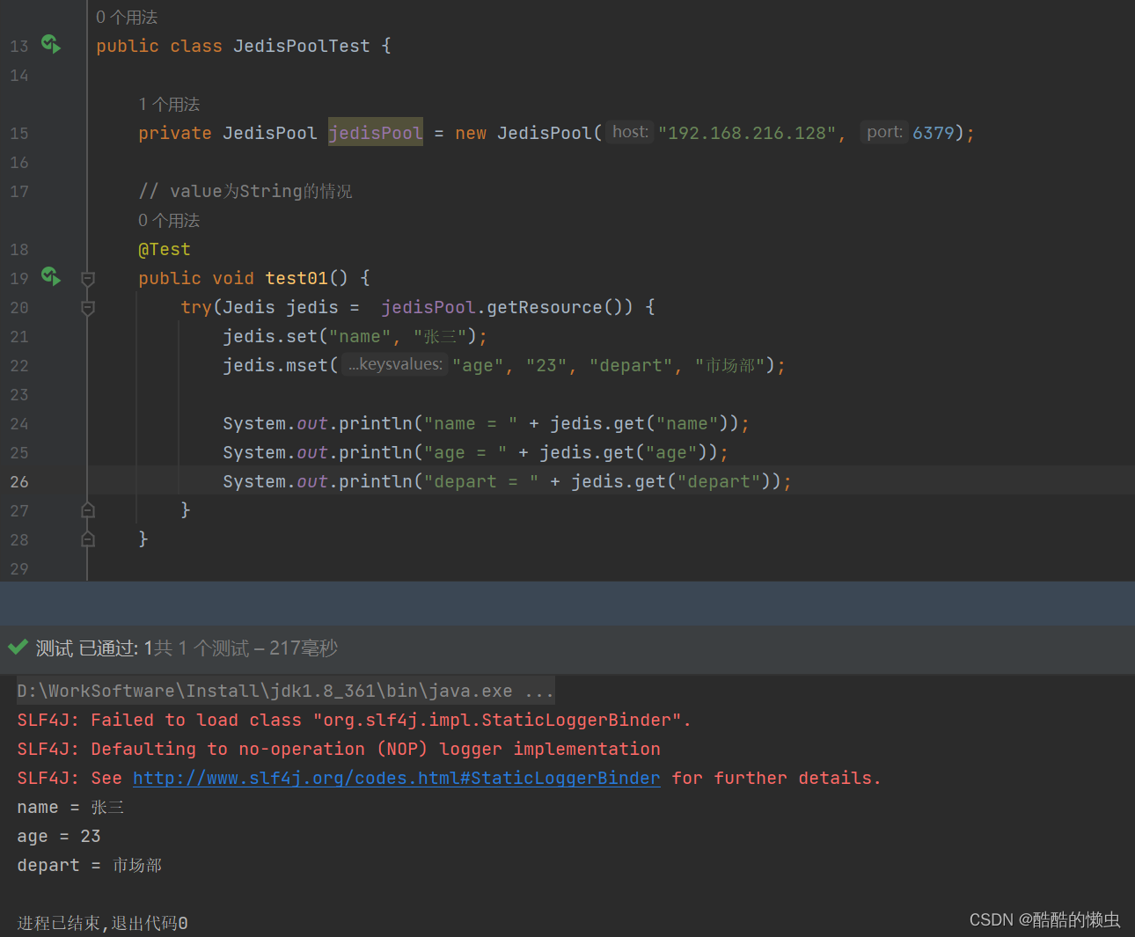The height and width of the screenshot is (937, 1135).
Task: Click line number 22 in gutter
Action: point(19,366)
